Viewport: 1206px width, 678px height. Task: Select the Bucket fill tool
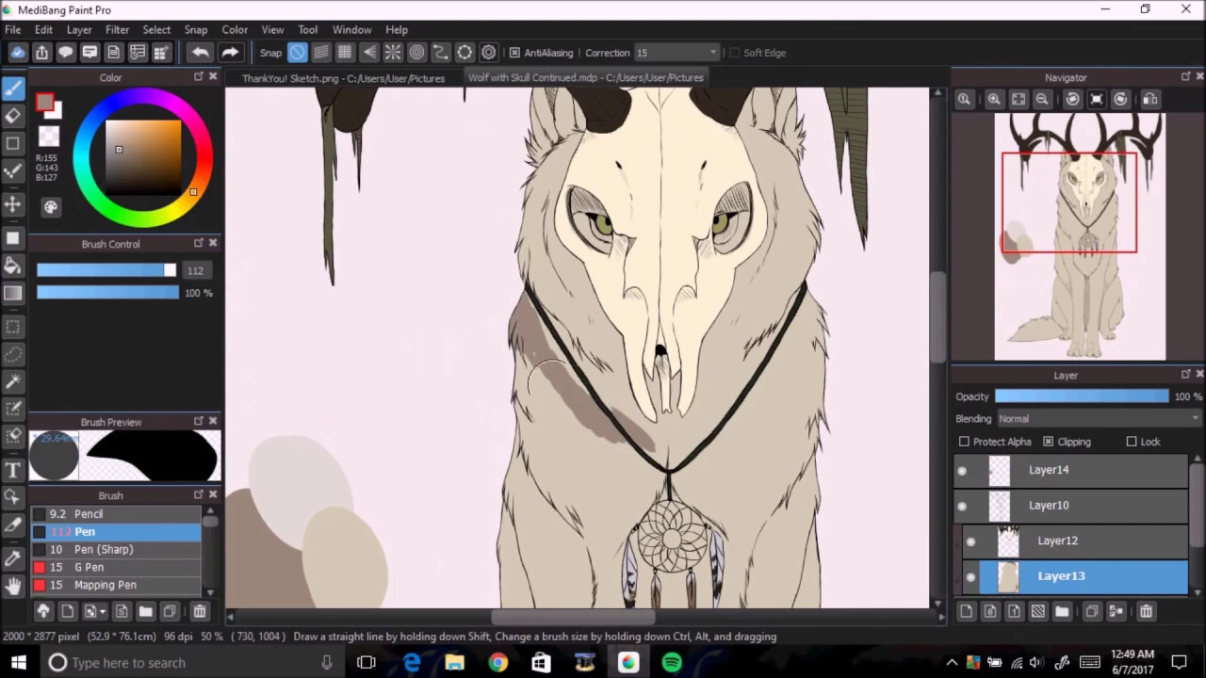[13, 266]
